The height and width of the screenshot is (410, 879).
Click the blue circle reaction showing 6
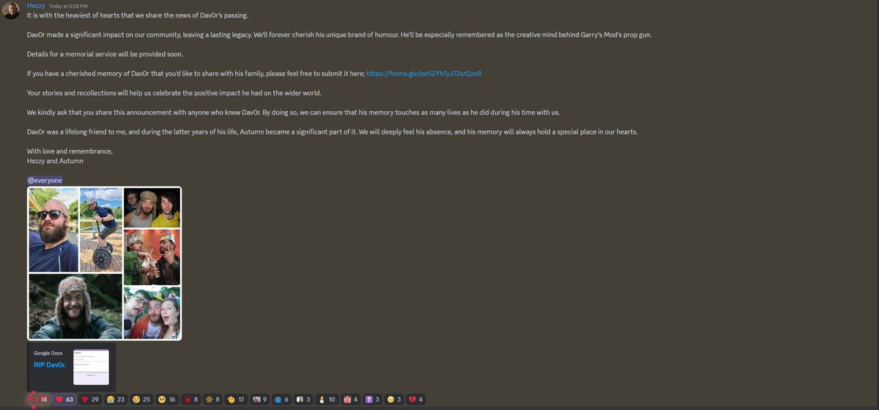pos(282,400)
